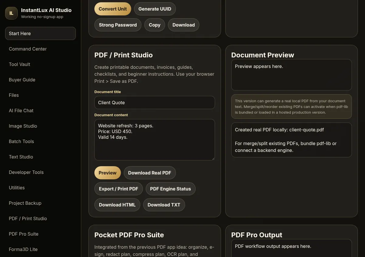
Task: Click the Copy button
Action: point(155,25)
